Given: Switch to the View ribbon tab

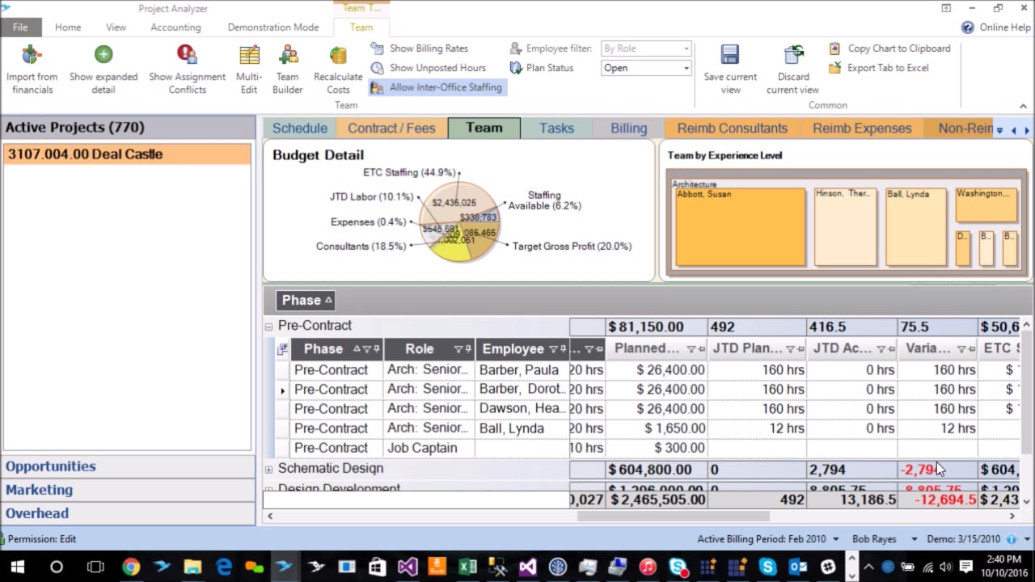Looking at the screenshot, I should click(x=116, y=27).
